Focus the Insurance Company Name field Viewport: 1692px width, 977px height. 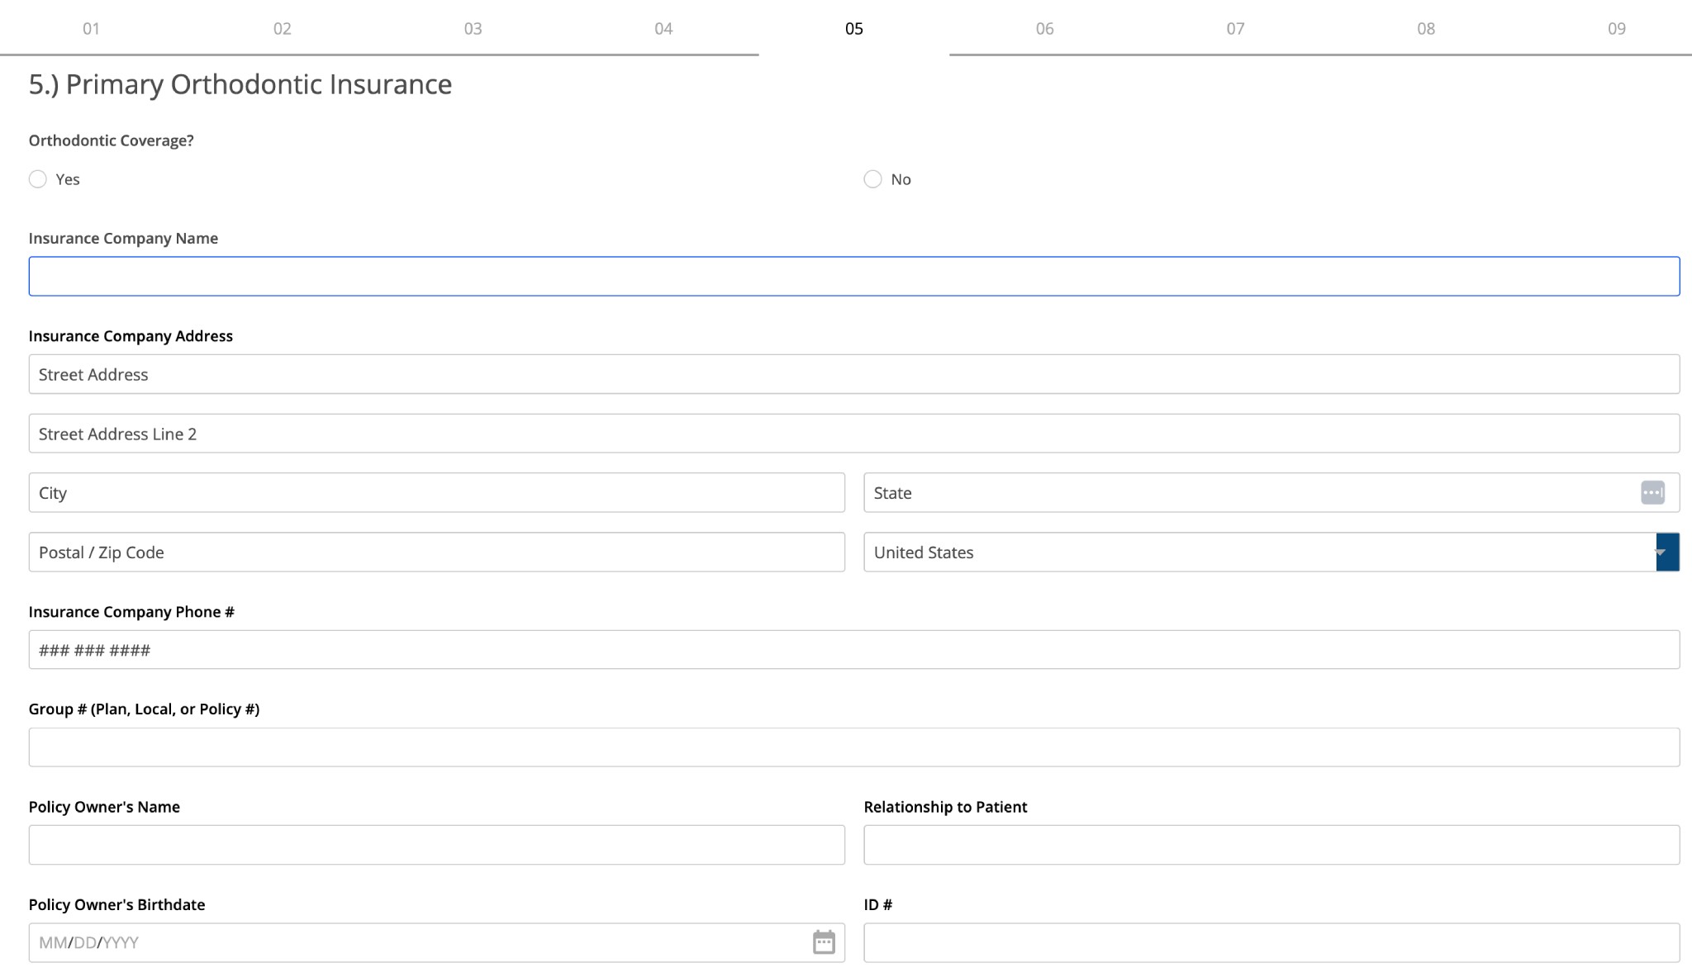tap(854, 277)
